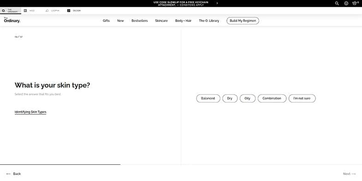Open the Skincare menu
The height and width of the screenshot is (181, 362).
click(161, 21)
